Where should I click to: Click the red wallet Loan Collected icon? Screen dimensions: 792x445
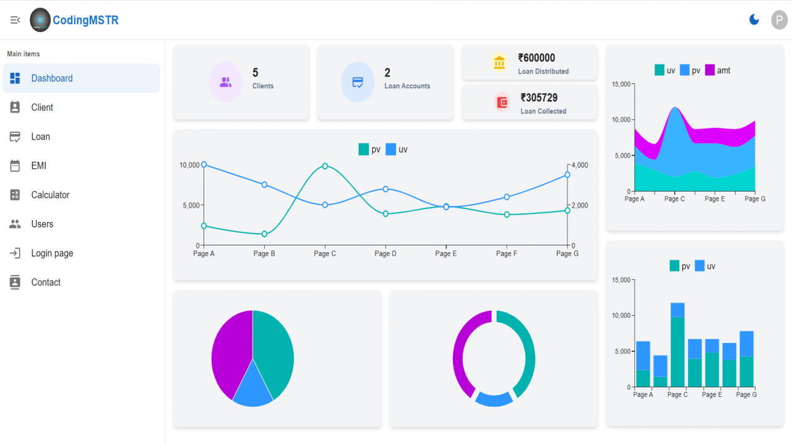502,102
